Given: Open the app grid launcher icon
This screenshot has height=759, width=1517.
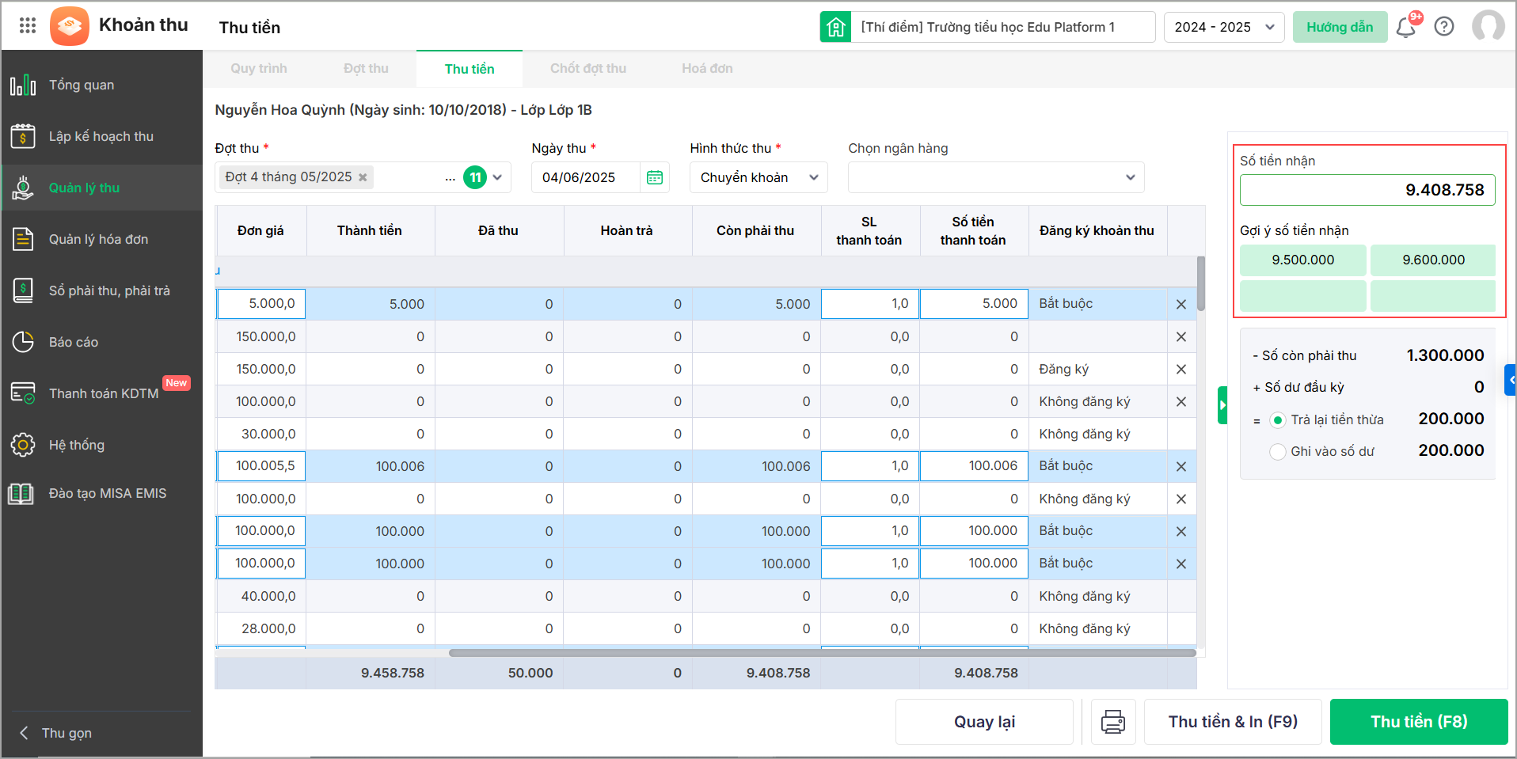Looking at the screenshot, I should click(28, 25).
